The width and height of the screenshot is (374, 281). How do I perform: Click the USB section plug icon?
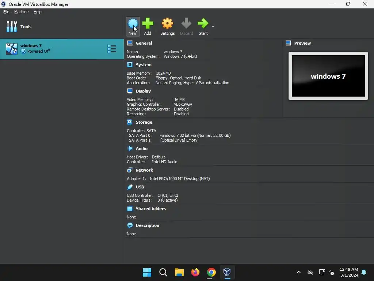point(130,187)
